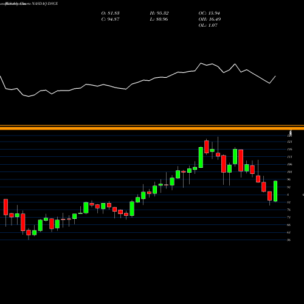Click the tallest red candle at the chart peak

(207, 147)
